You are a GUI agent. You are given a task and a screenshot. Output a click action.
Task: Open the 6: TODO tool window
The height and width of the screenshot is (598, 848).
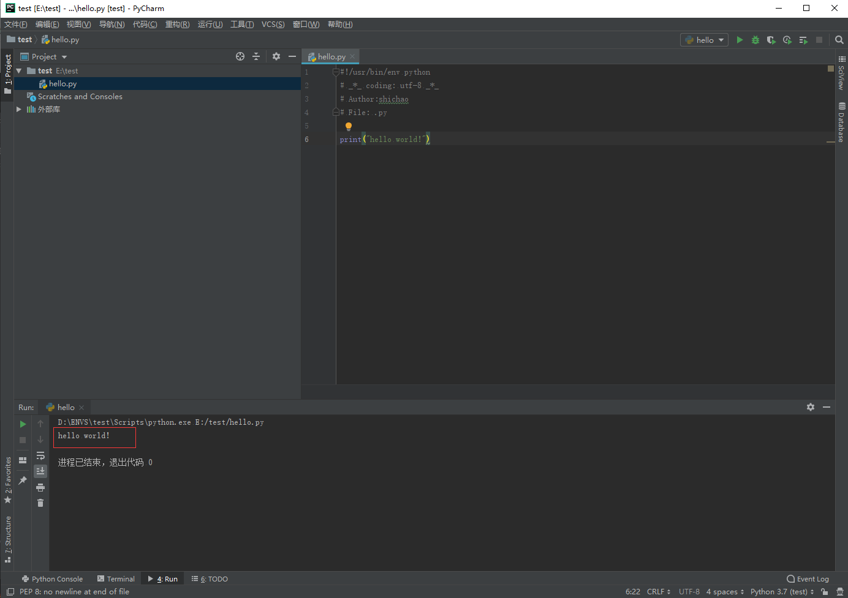210,579
